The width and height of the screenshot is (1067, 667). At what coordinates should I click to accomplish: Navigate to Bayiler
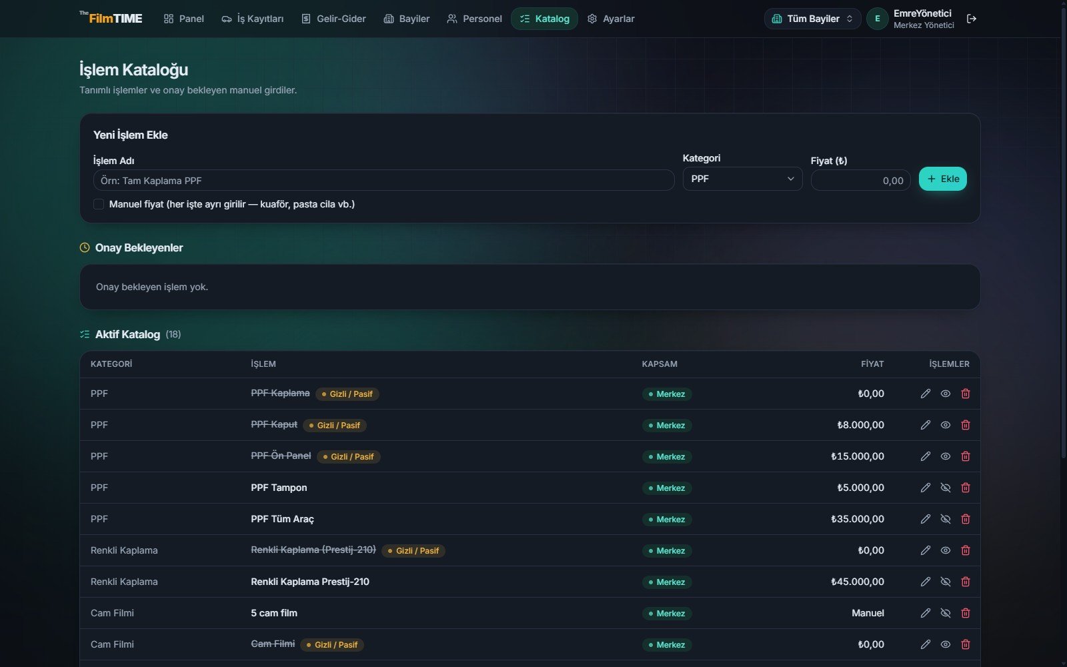tap(407, 19)
